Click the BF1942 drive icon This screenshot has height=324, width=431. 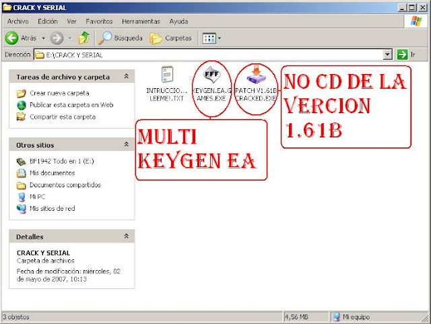tap(21, 162)
